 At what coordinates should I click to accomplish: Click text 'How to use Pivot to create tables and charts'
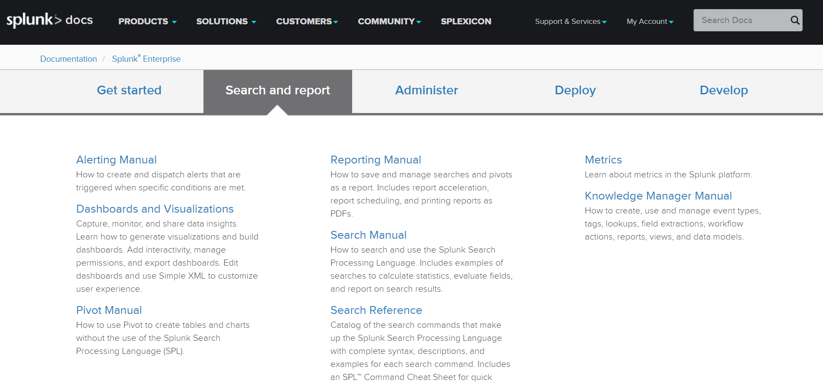point(163,325)
